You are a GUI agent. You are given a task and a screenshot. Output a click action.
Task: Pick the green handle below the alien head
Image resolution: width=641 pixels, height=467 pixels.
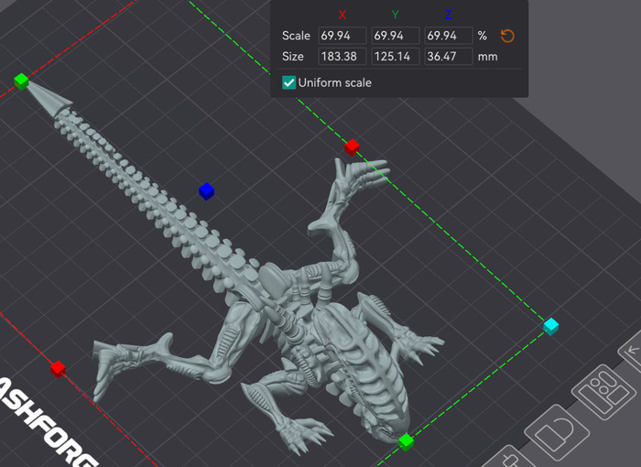pyautogui.click(x=406, y=441)
